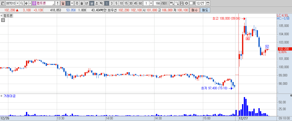Viewport: 292px width, 121px height.
Task: Click the 12/27 date field
Action: 201,3
